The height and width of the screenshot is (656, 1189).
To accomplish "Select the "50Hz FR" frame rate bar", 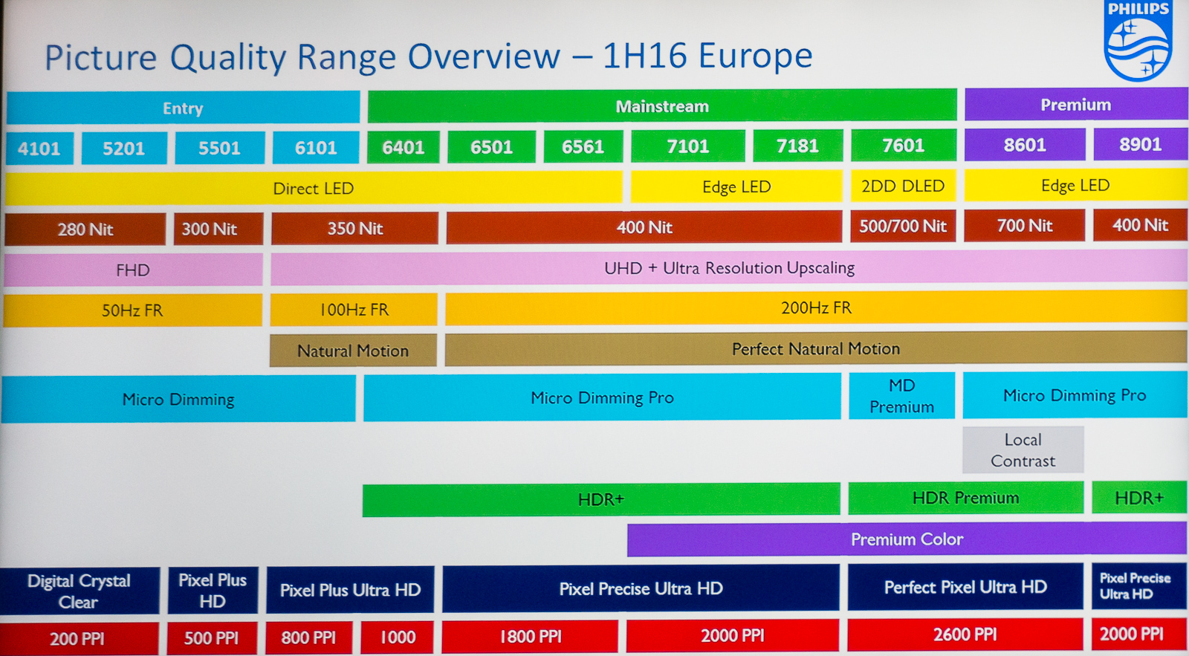I will pyautogui.click(x=132, y=311).
